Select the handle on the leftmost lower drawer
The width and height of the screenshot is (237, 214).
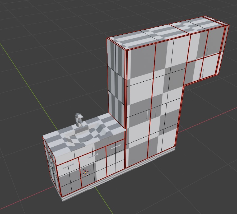pyautogui.click(x=68, y=166)
